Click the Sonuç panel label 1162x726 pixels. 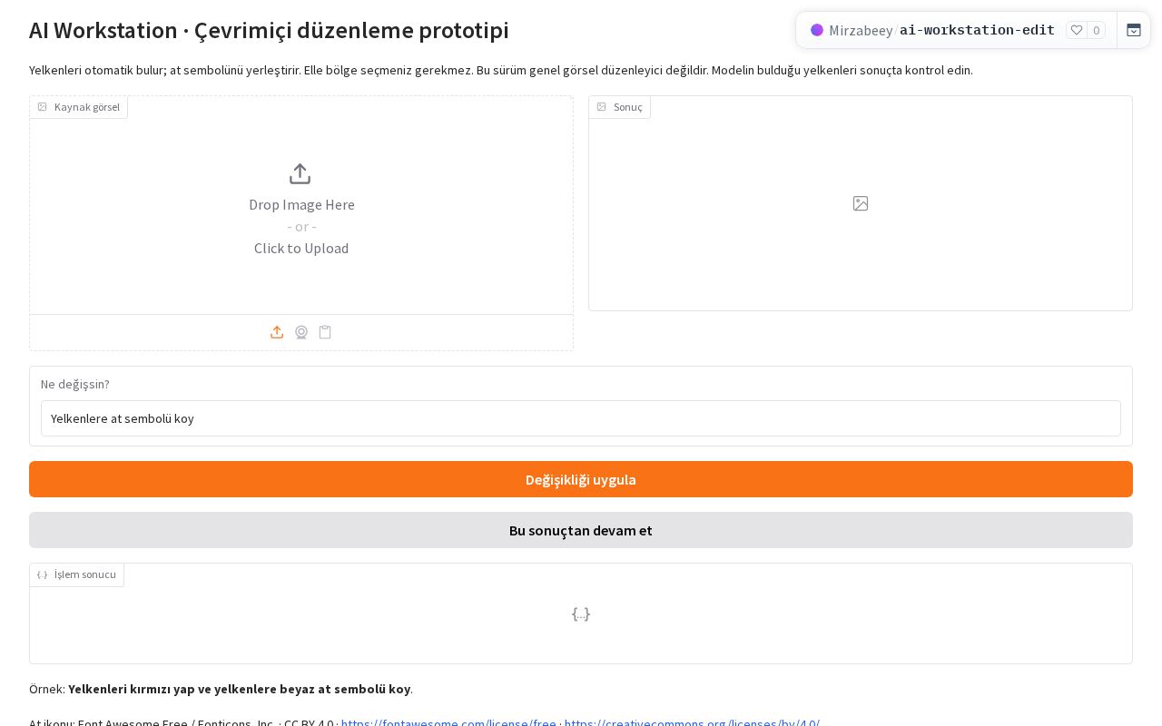click(620, 107)
